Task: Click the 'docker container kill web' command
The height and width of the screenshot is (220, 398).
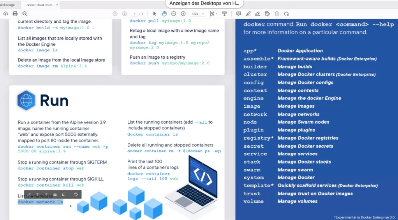Action: click(x=51, y=185)
